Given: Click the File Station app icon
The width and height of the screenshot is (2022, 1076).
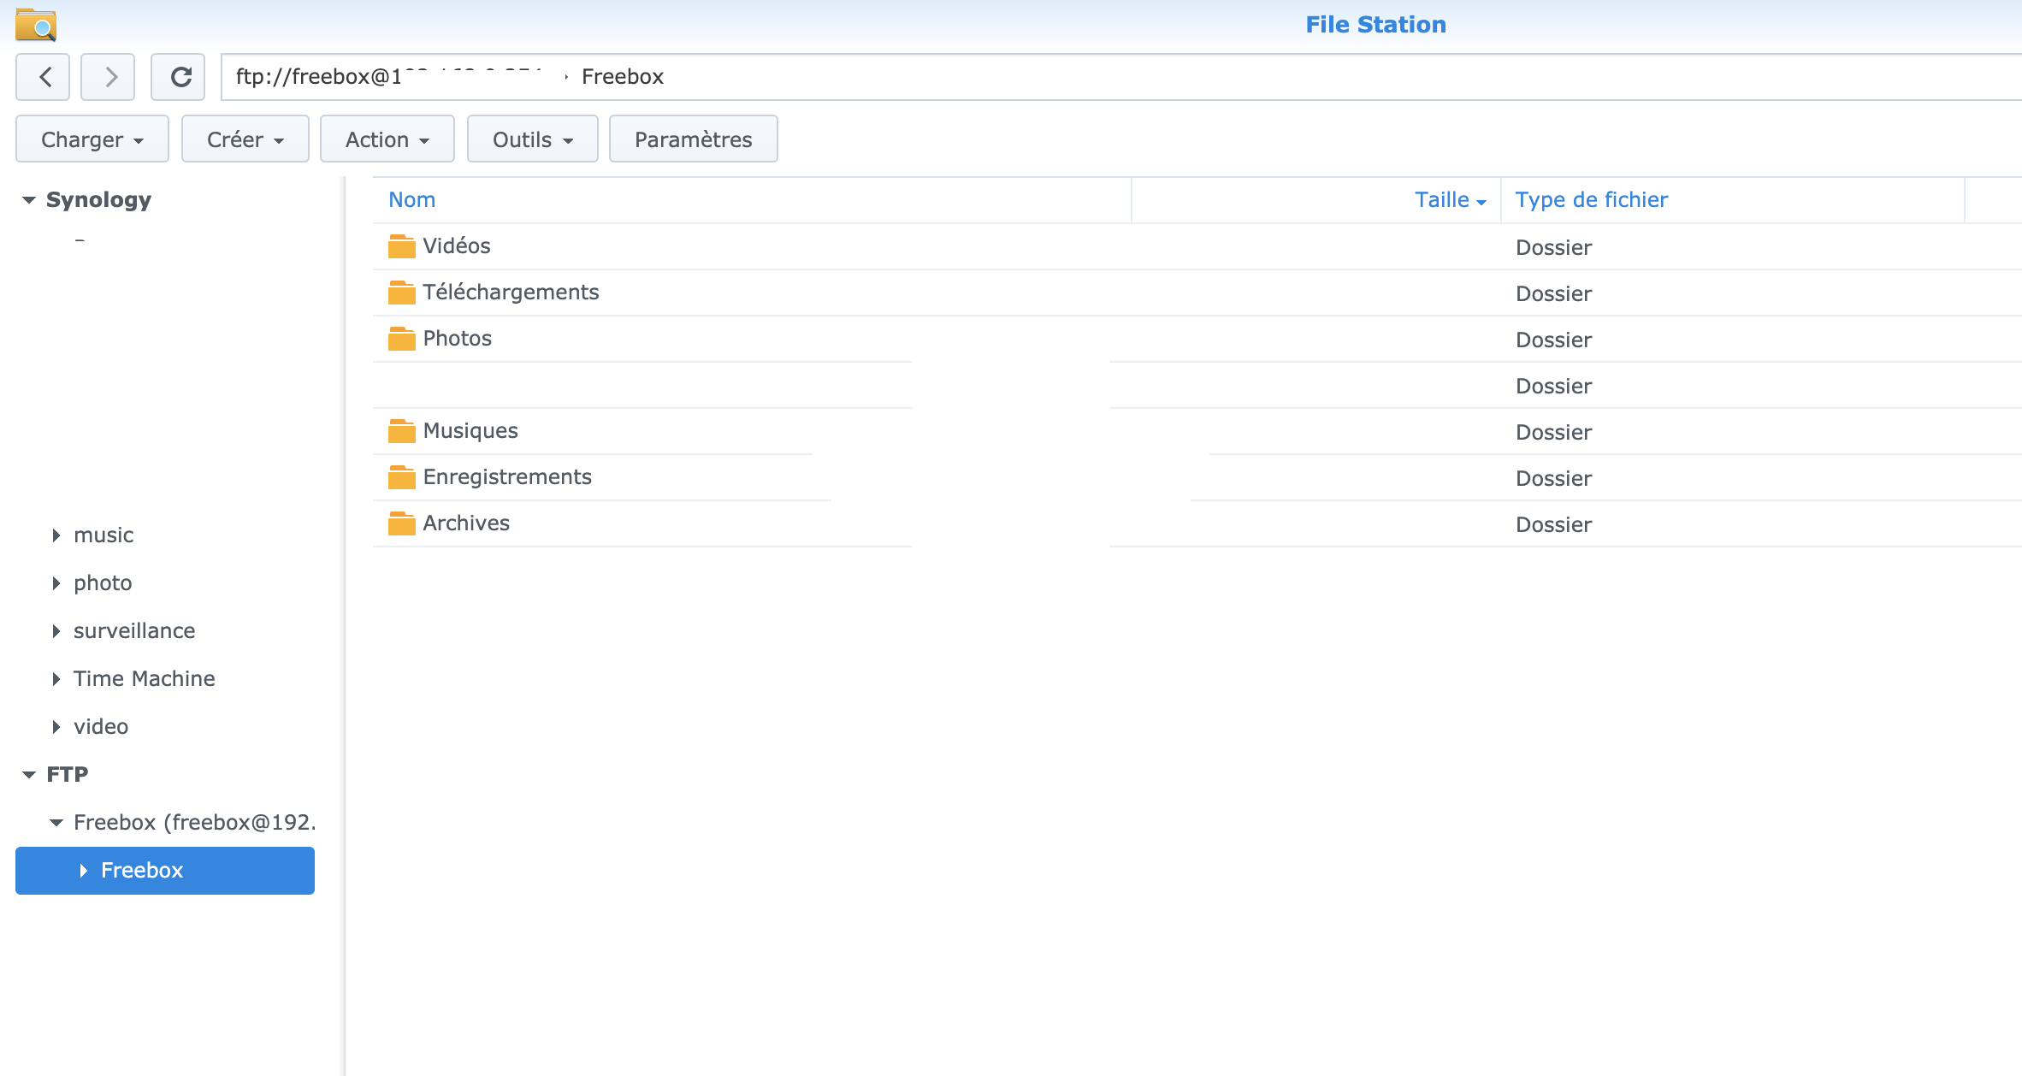Looking at the screenshot, I should pyautogui.click(x=35, y=24).
